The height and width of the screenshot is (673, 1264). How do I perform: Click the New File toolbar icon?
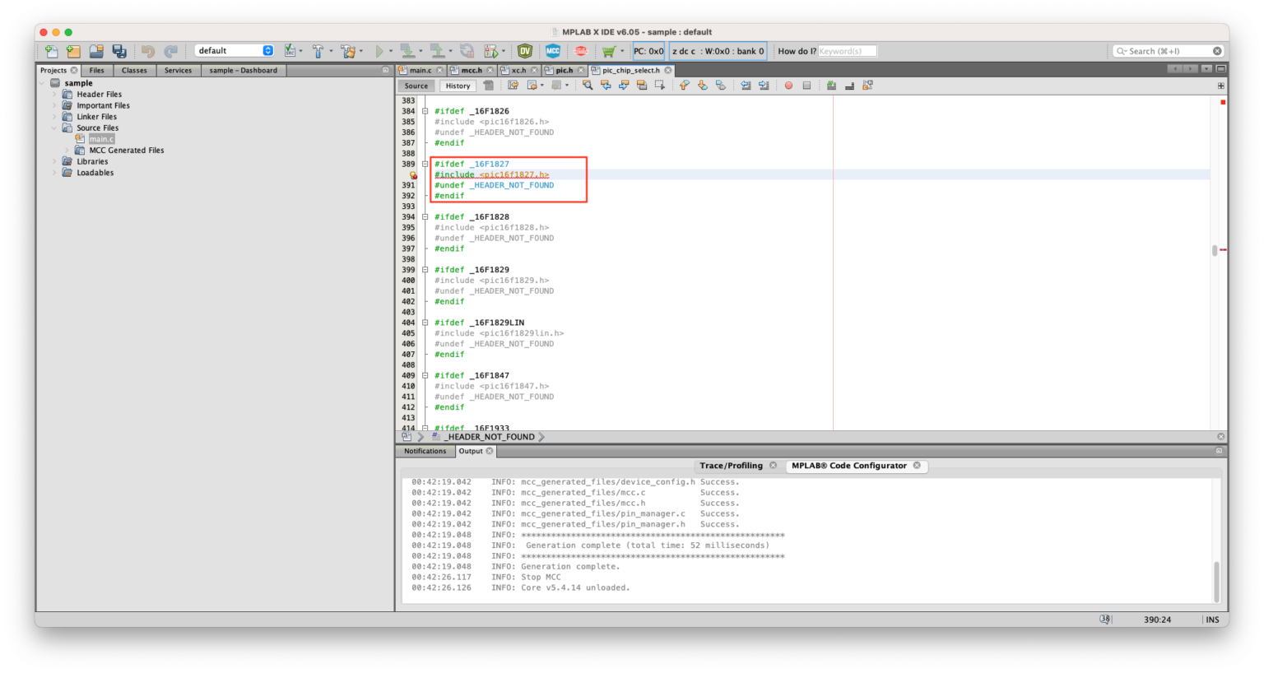coord(51,51)
